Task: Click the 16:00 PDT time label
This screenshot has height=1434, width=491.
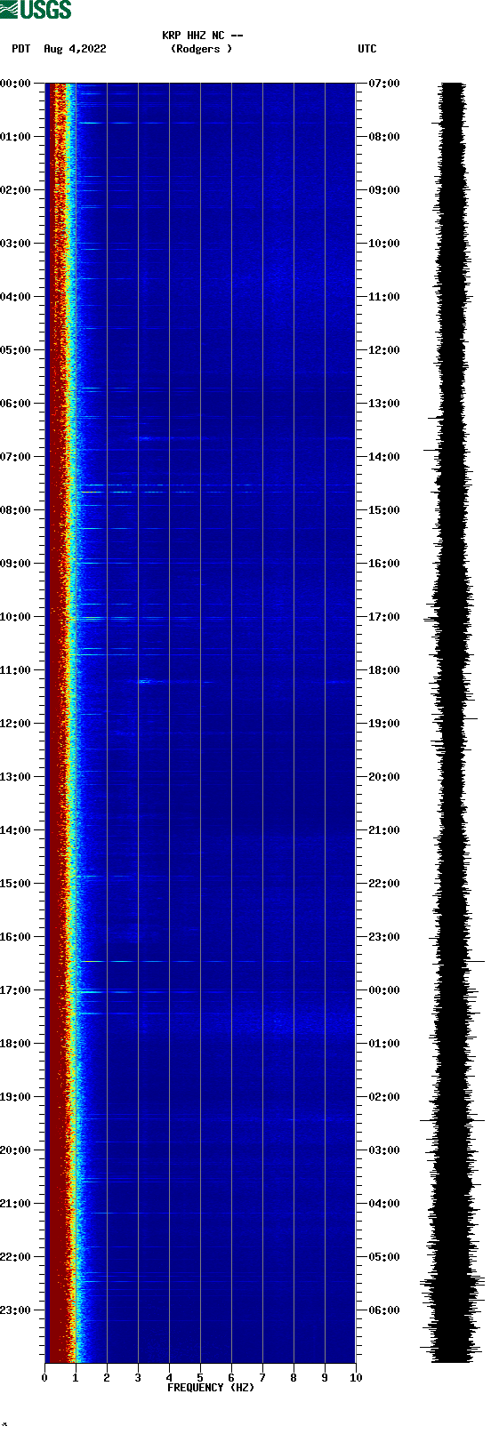Action: (16, 937)
